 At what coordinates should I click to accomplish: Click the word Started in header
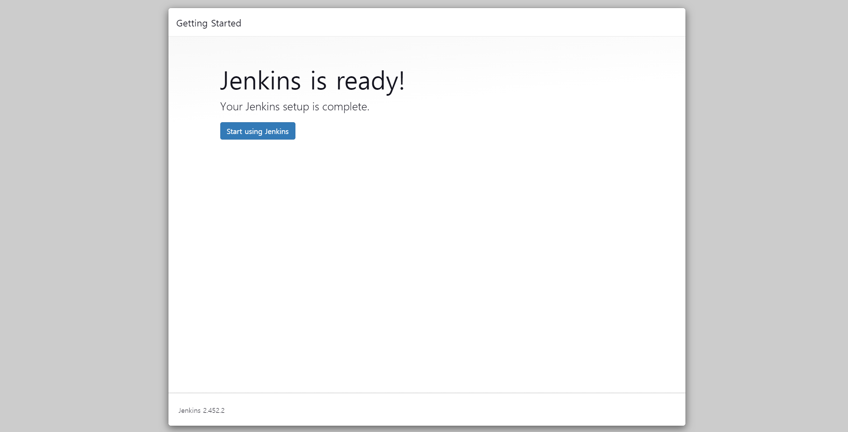[x=226, y=23]
